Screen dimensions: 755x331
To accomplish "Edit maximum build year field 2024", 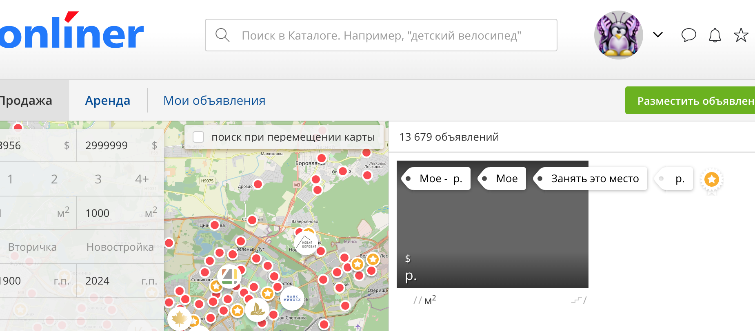I will (120, 280).
